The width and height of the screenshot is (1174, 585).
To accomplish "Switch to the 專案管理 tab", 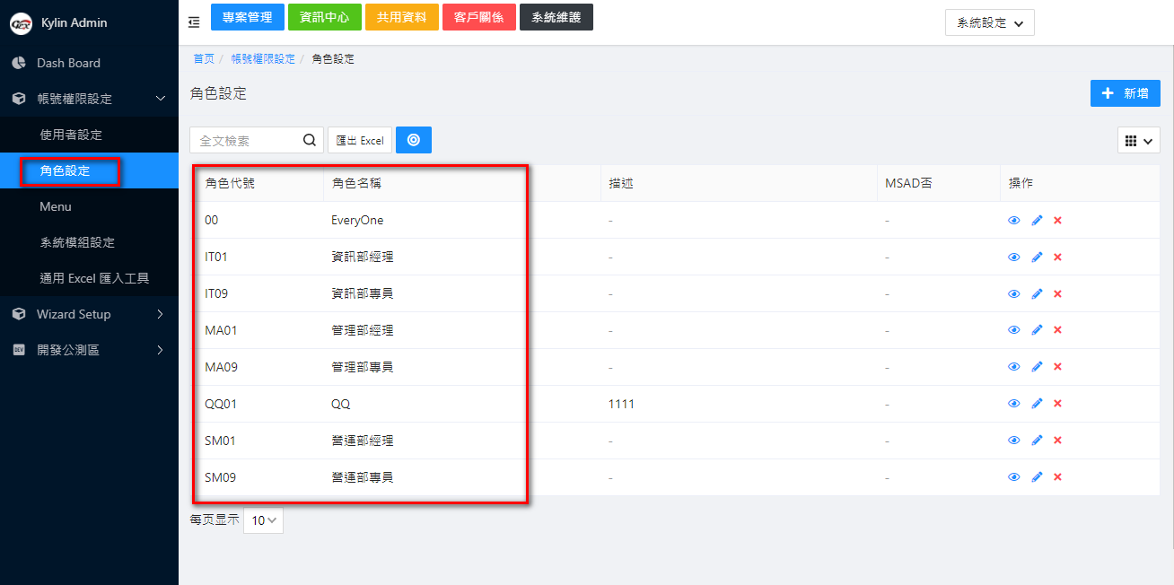I will point(247,17).
